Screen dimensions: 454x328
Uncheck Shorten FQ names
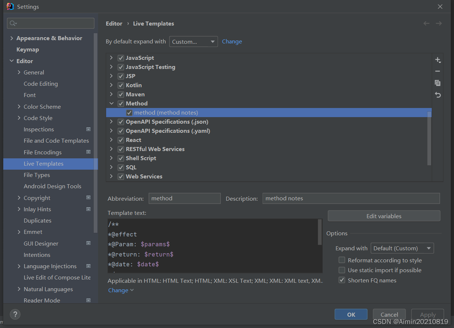coord(342,280)
